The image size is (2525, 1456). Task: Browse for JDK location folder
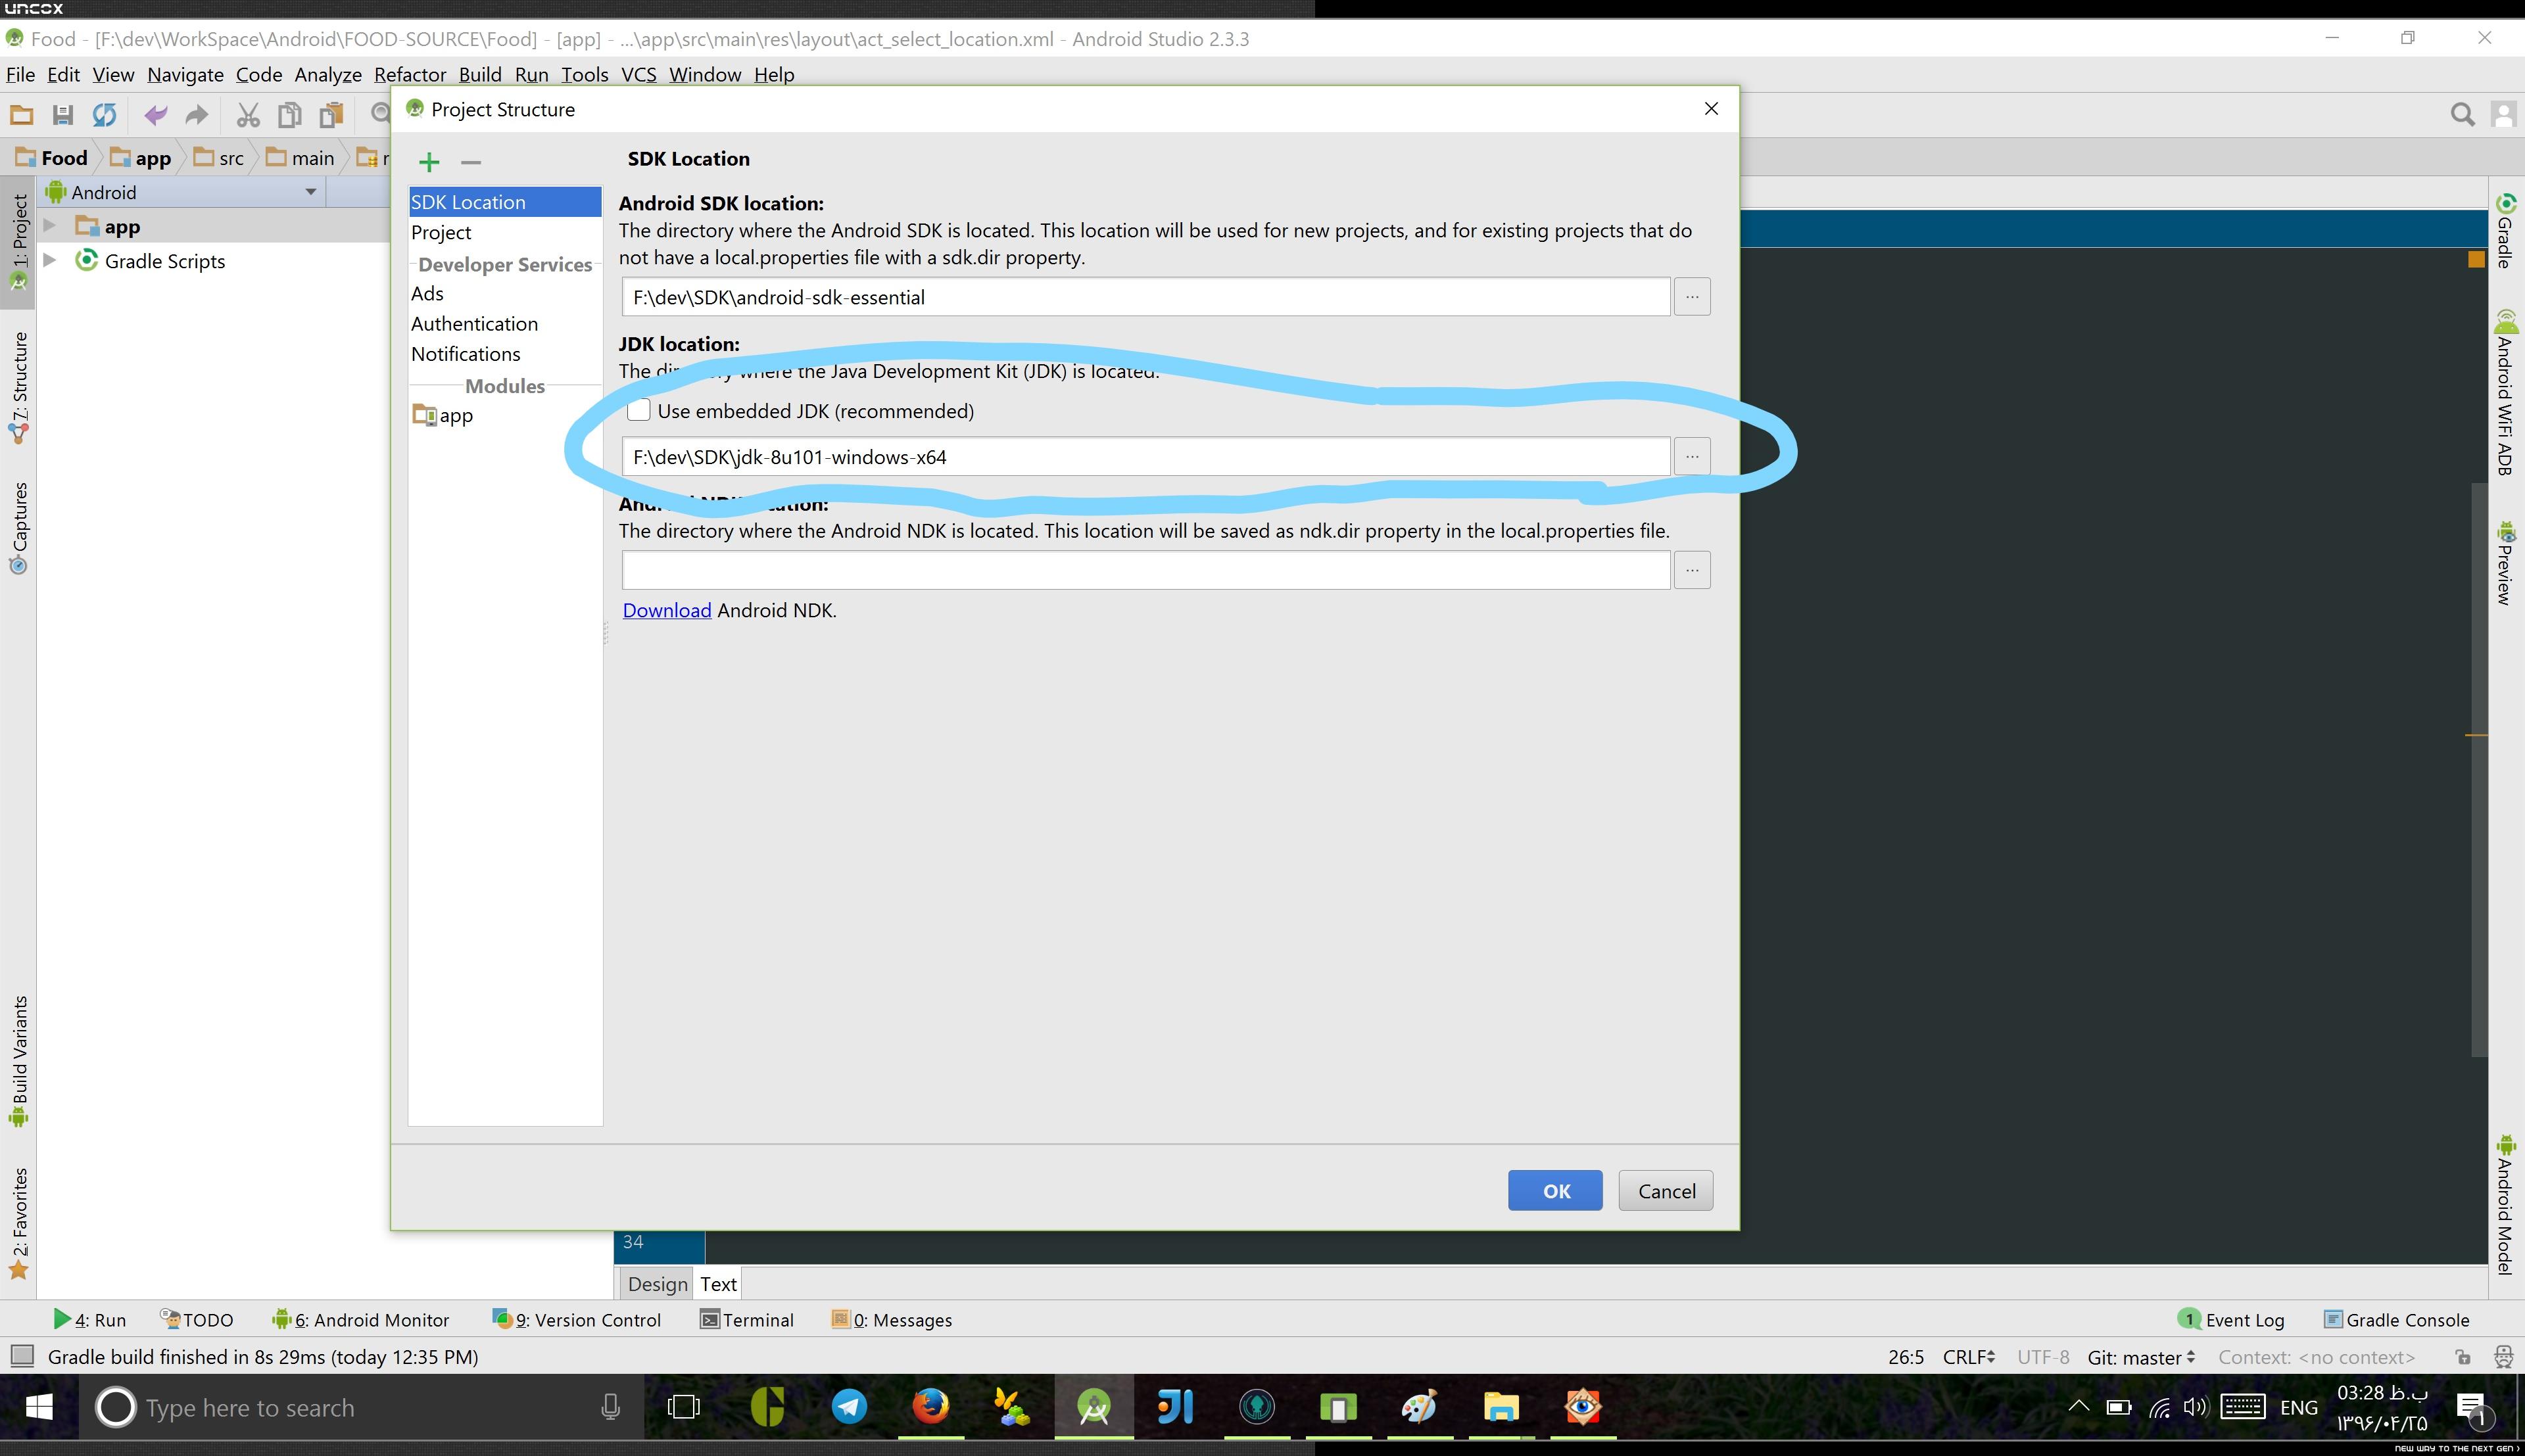[x=1692, y=457]
